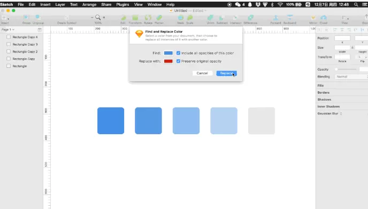The width and height of the screenshot is (368, 209).
Task: Open Notification Center list icon
Action: pos(365,4)
